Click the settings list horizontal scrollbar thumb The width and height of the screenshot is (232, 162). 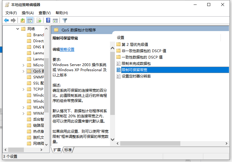150,143
